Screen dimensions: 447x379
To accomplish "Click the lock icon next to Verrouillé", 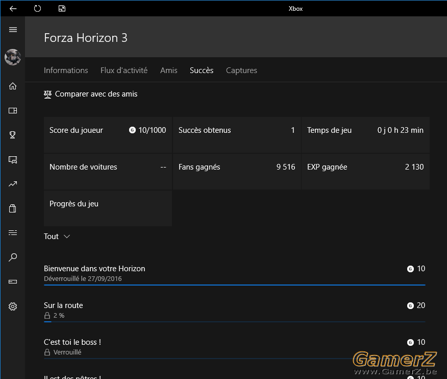I will click(x=47, y=352).
